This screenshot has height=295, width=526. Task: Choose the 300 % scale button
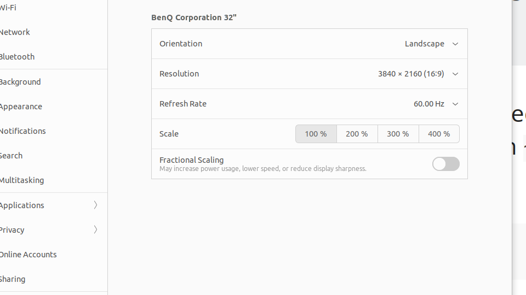pyautogui.click(x=398, y=134)
